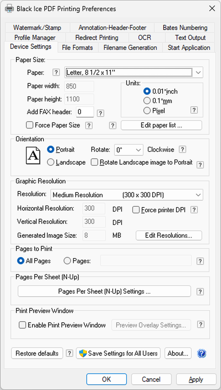This screenshot has height=390, width=221.
Task: Select the Device Settings tab
Action: click(31, 47)
